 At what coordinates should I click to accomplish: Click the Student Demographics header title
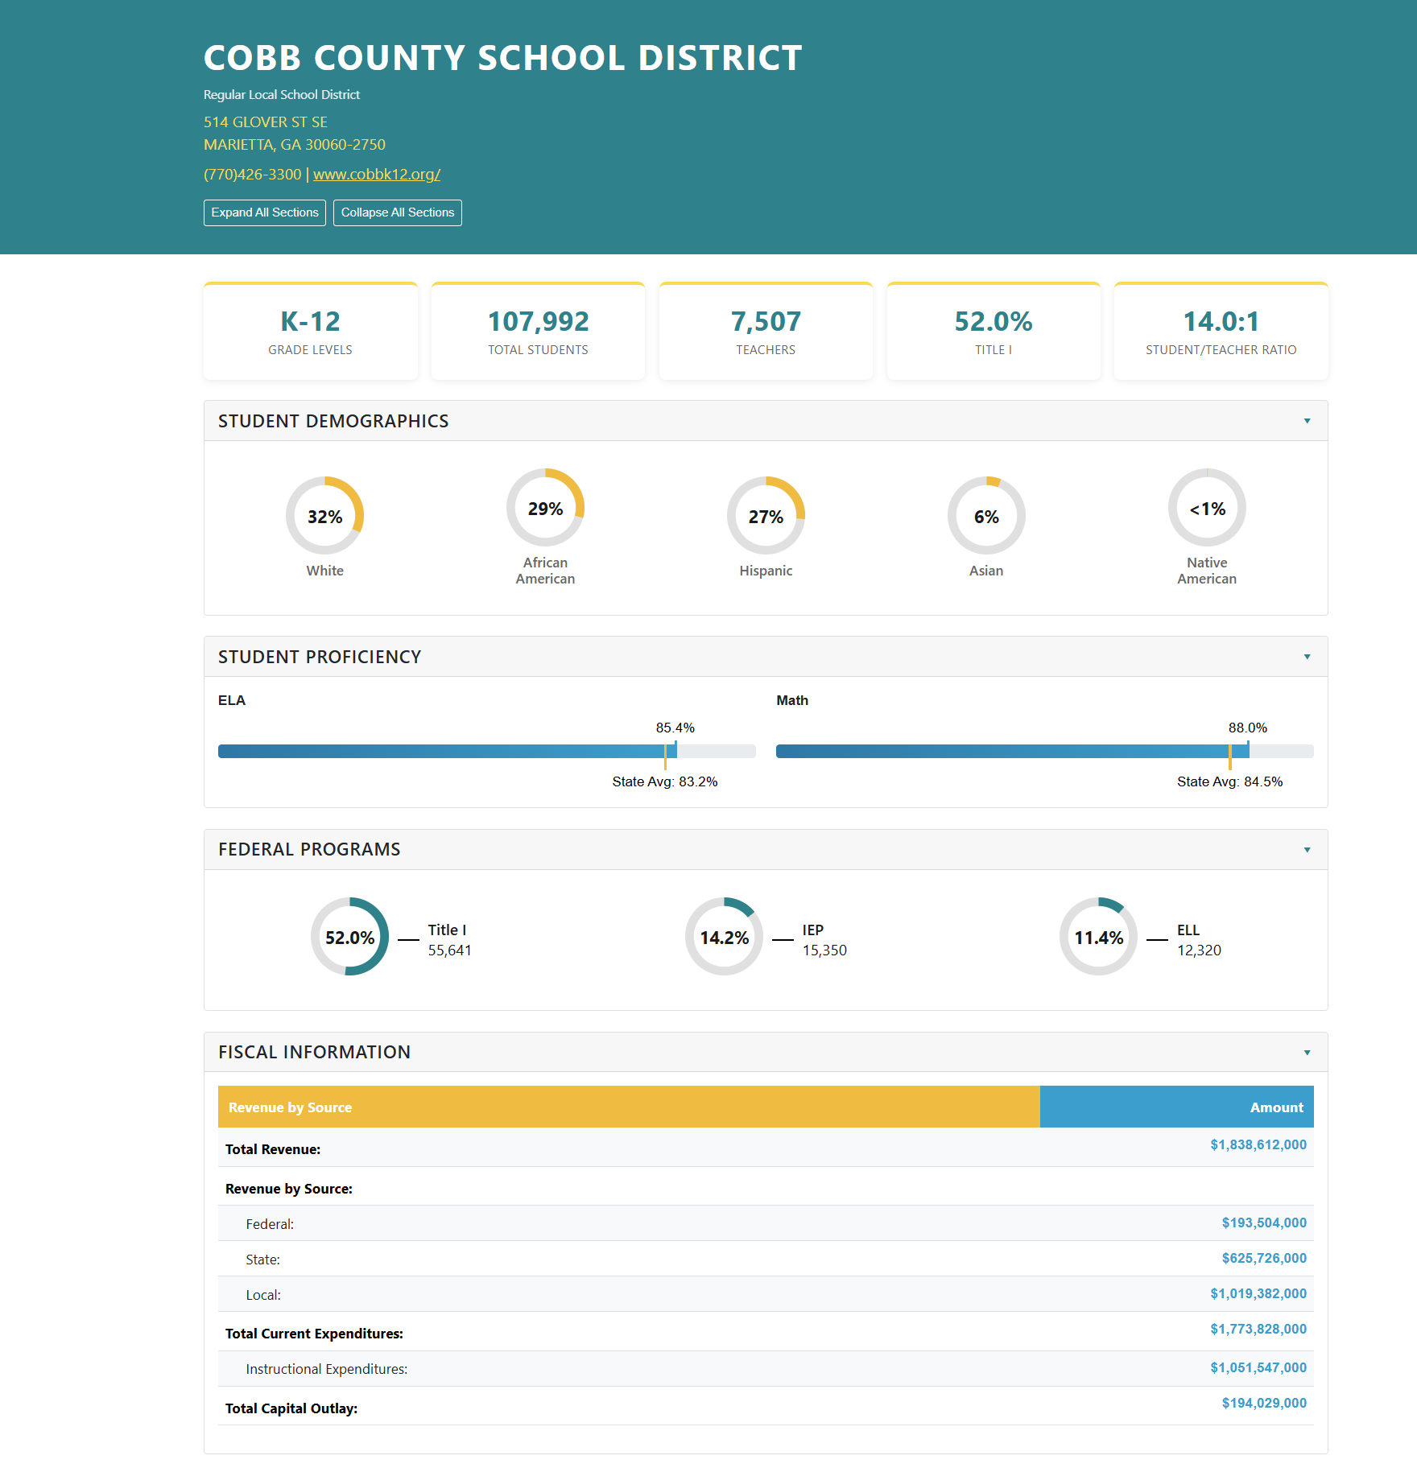[x=333, y=421]
